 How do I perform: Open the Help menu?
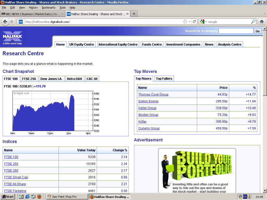pyautogui.click(x=72, y=8)
